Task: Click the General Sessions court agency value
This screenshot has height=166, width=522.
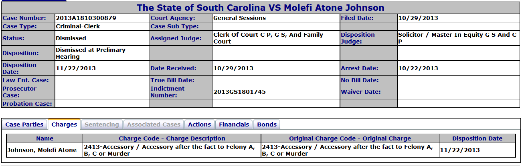Action: tap(239, 18)
